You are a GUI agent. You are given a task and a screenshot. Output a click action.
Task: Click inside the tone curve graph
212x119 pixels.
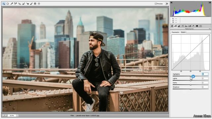click(190, 52)
